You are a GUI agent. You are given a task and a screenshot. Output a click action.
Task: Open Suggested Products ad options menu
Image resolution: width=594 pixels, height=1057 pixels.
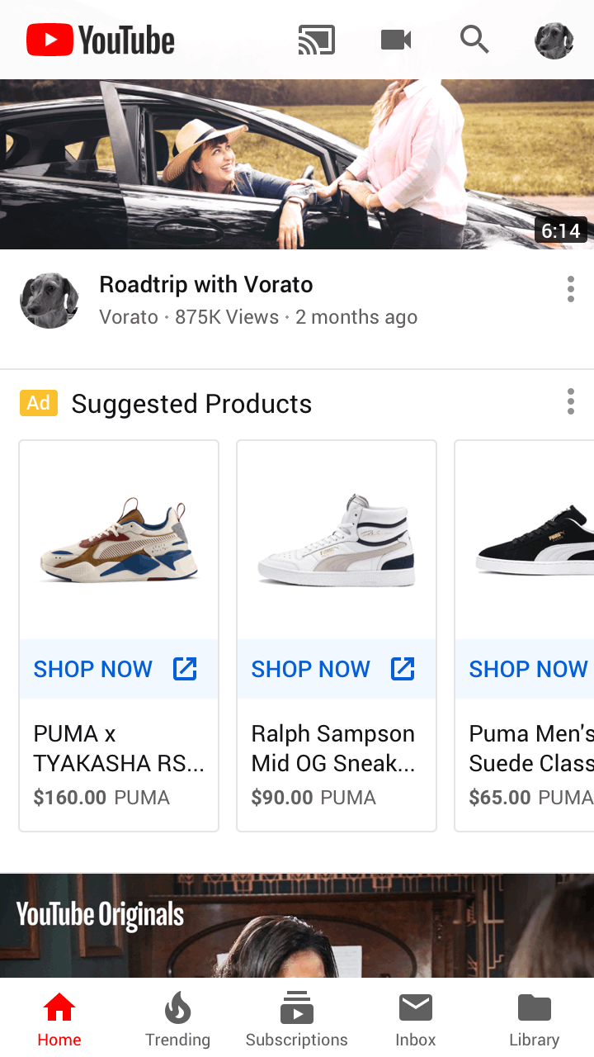coord(570,402)
